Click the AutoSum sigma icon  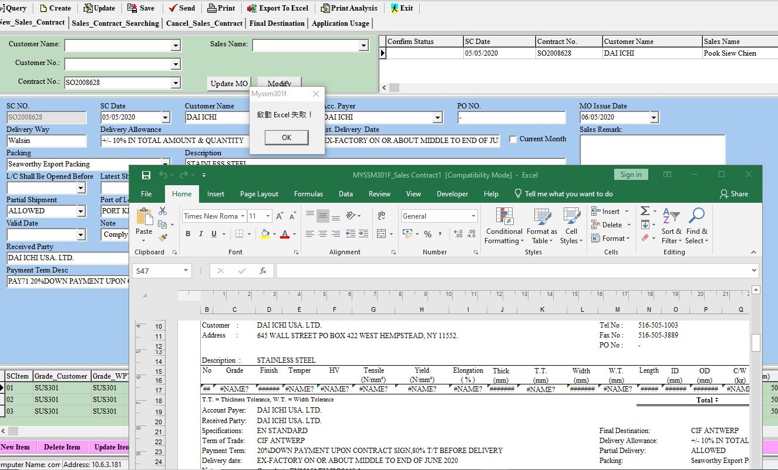645,211
